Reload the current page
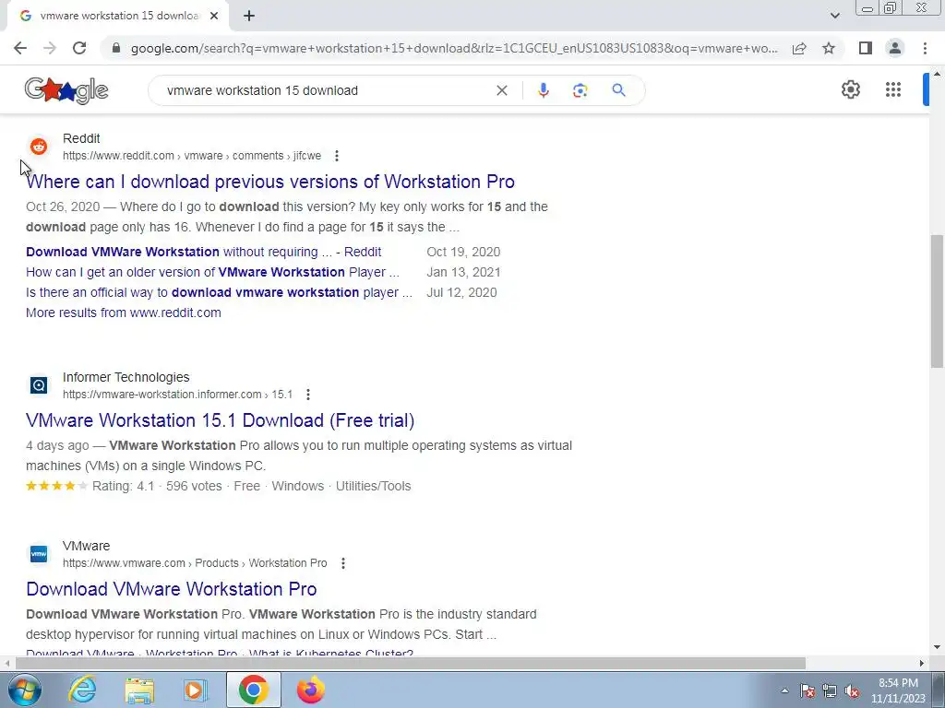Screen dimensions: 945x708 pos(79,48)
